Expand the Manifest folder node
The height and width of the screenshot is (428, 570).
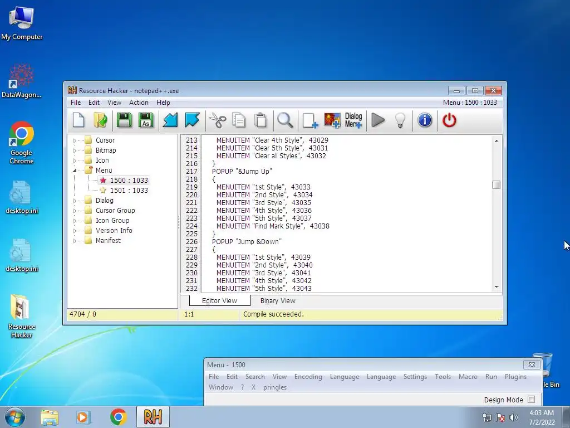pyautogui.click(x=75, y=241)
